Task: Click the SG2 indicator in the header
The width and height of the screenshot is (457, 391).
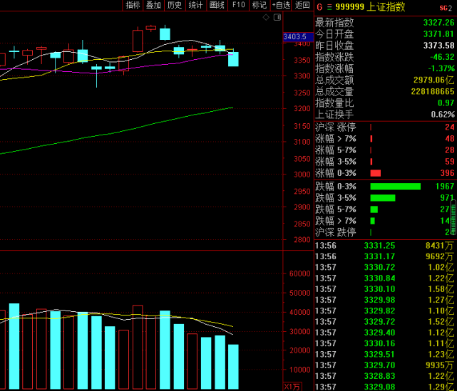Action: point(446,8)
